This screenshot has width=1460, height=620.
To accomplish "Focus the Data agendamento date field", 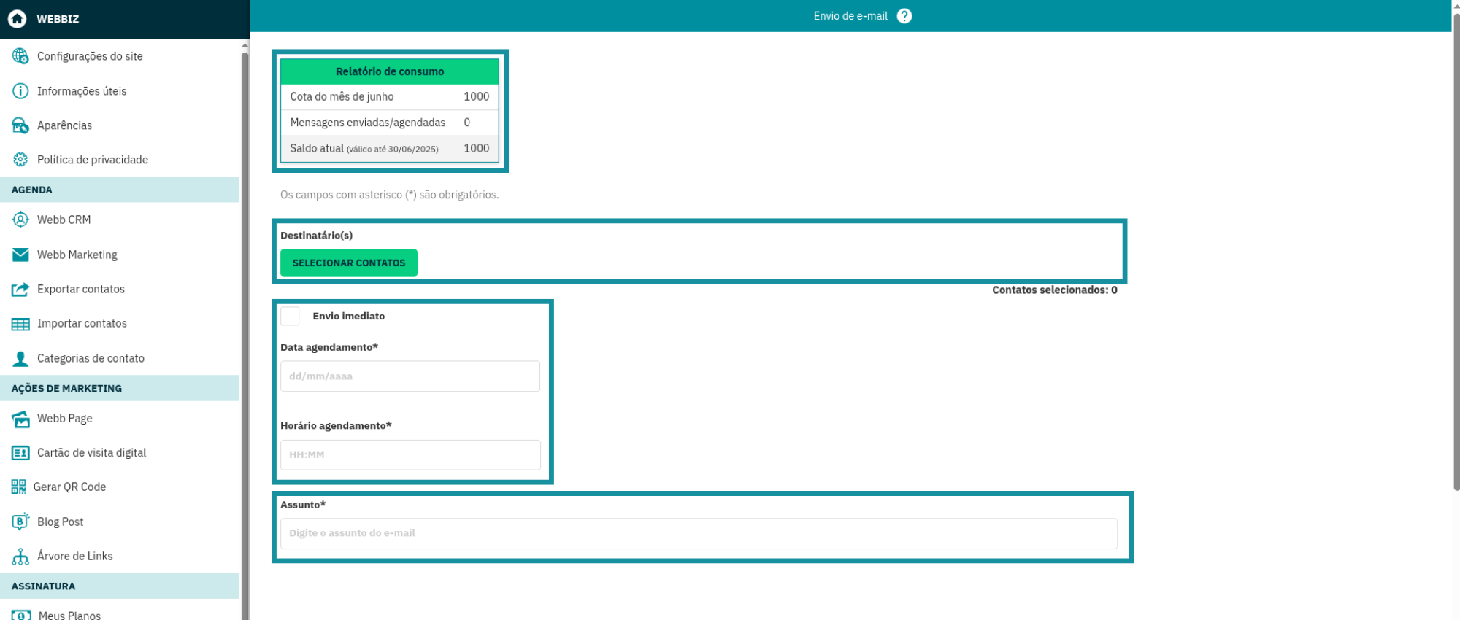I will point(410,376).
